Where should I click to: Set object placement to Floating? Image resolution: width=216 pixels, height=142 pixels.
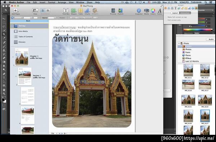81,18
